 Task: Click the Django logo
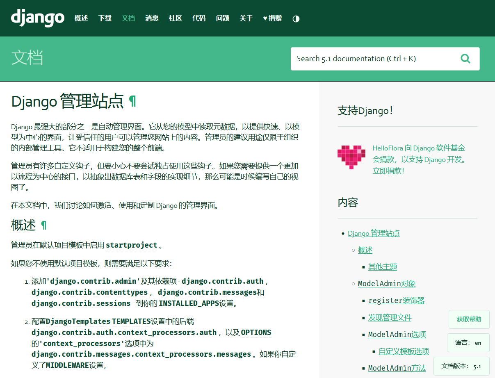pyautogui.click(x=37, y=18)
